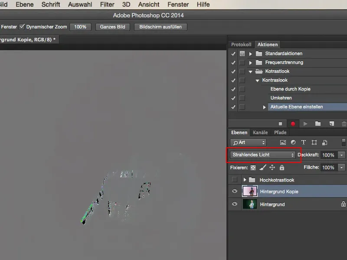Viewport: 347px width, 260px height.
Task: Toggle the layer filter switch
Action: pyautogui.click(x=344, y=143)
